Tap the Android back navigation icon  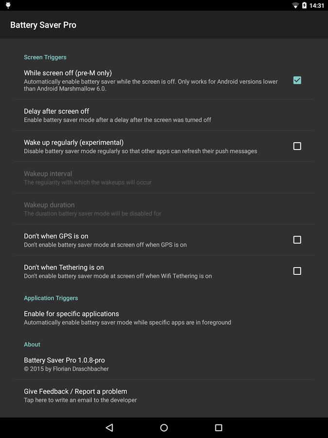[x=109, y=428]
